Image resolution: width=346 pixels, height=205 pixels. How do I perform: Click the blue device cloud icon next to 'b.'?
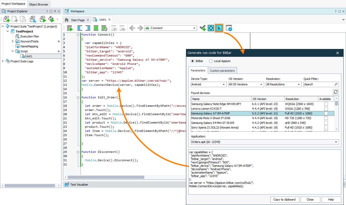[x=211, y=28]
